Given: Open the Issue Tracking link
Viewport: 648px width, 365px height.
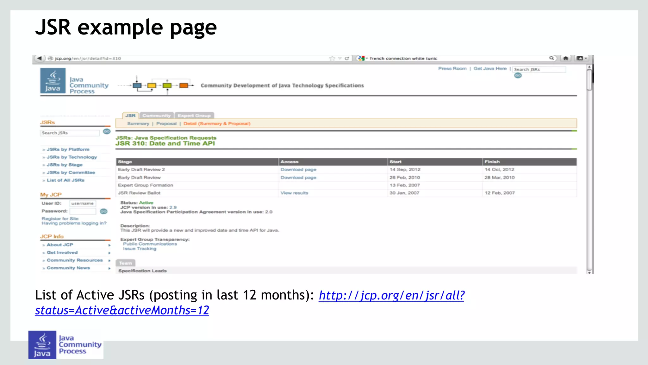Looking at the screenshot, I should coord(140,249).
